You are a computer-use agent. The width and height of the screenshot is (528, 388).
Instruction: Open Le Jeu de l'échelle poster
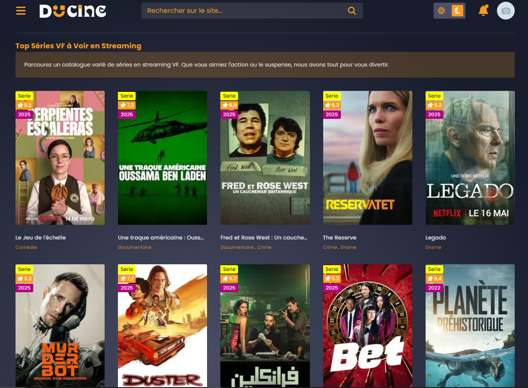pyautogui.click(x=60, y=157)
